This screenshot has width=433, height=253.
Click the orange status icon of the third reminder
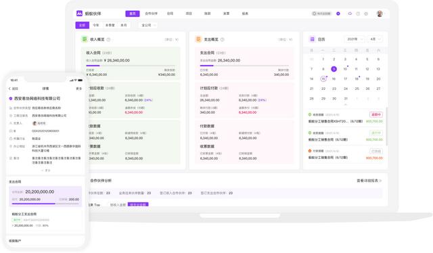(x=310, y=151)
